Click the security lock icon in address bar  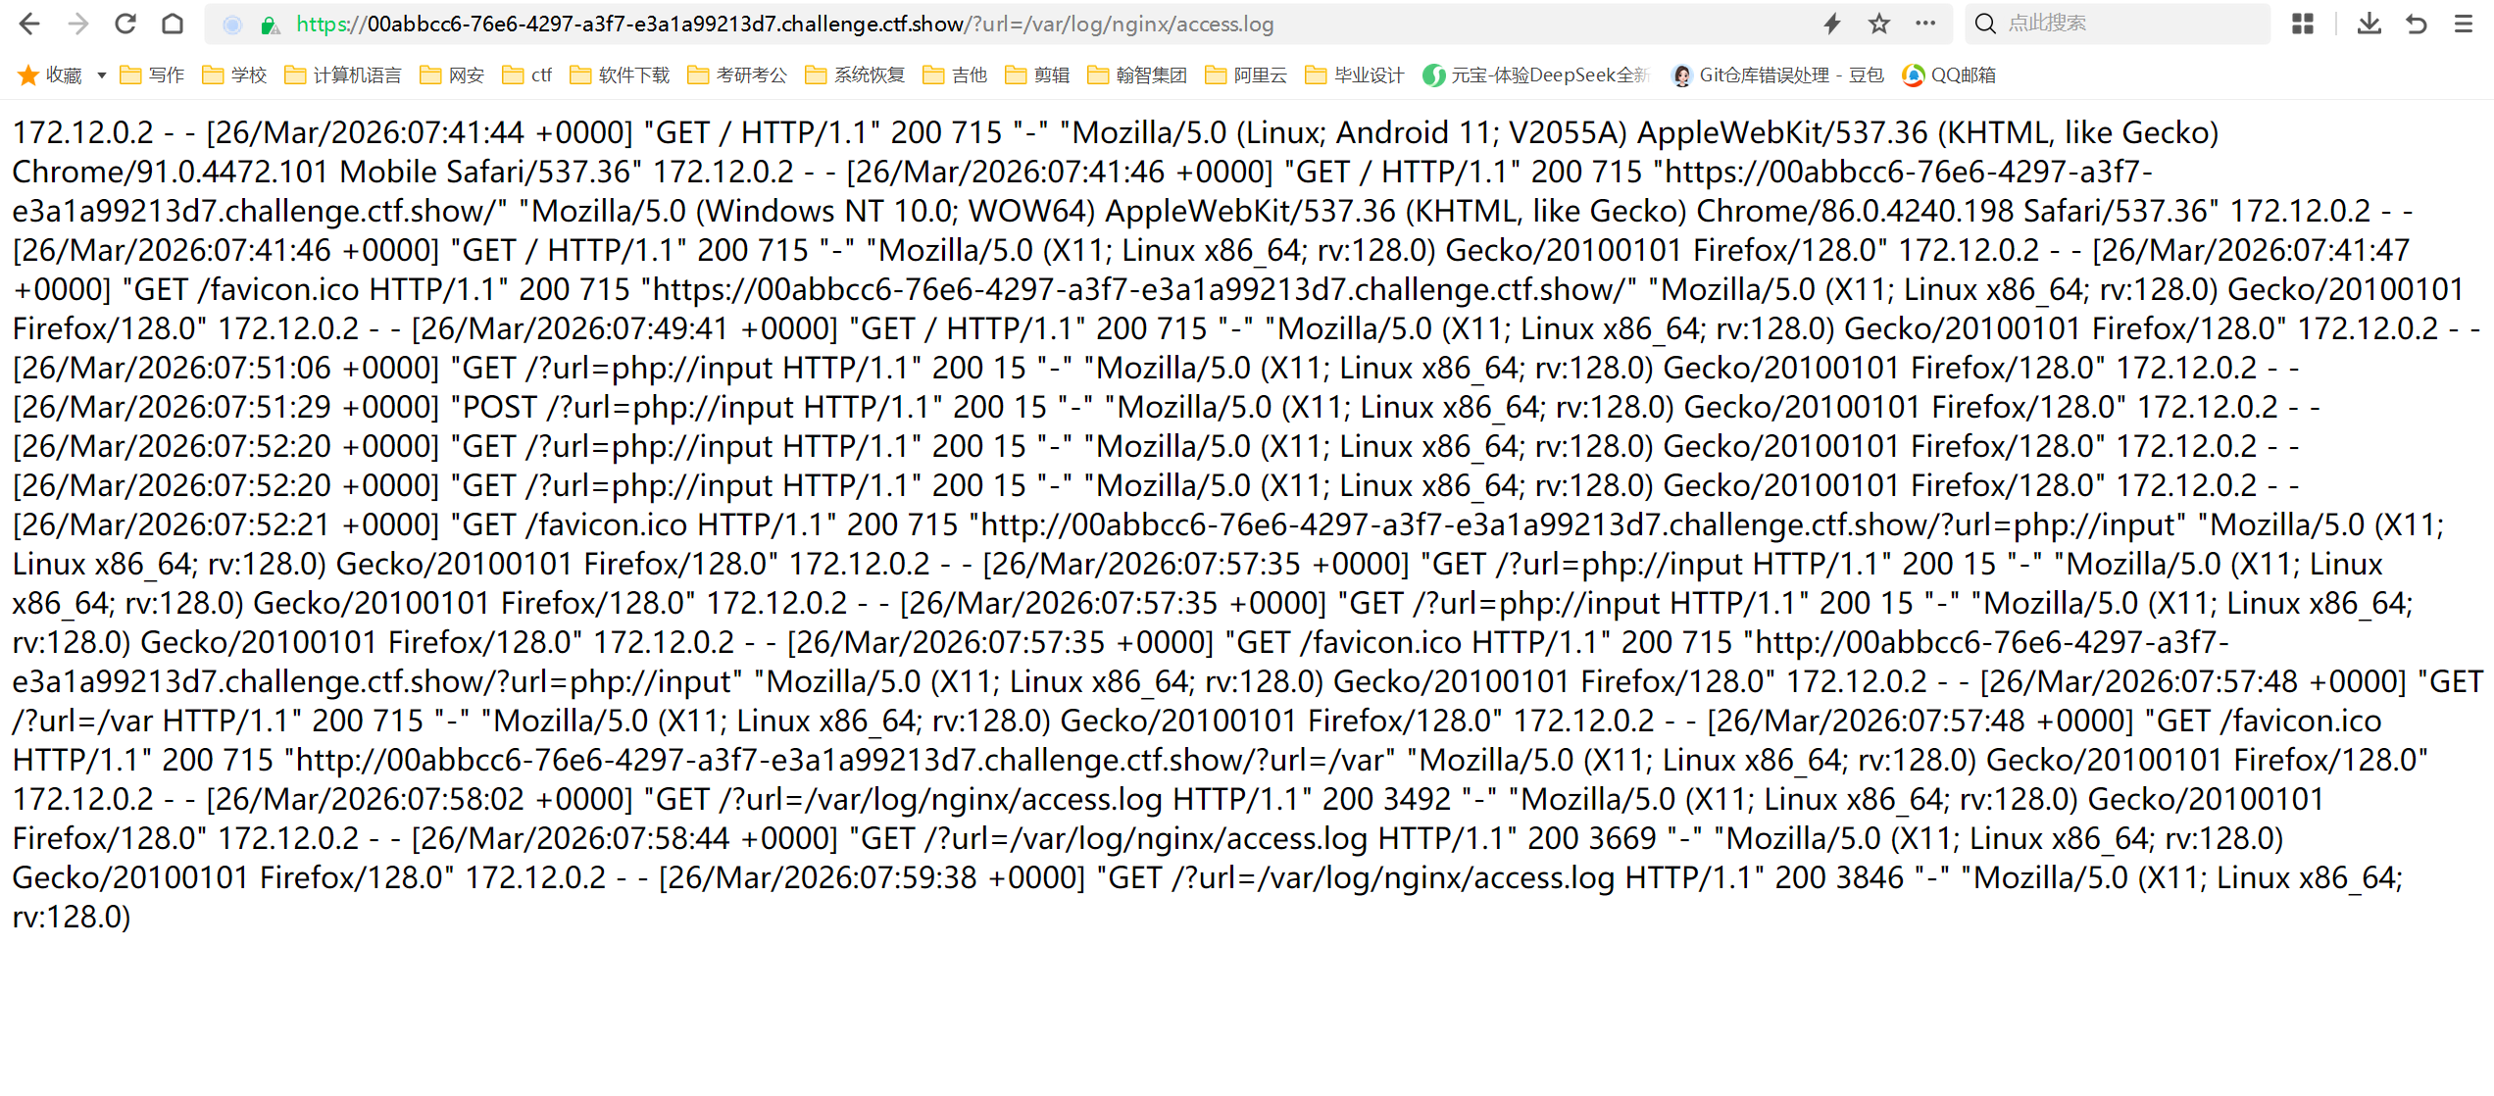[x=270, y=25]
